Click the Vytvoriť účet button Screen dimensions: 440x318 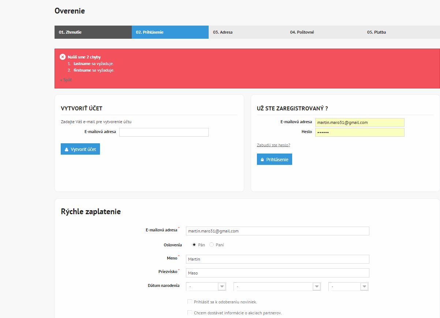click(80, 149)
